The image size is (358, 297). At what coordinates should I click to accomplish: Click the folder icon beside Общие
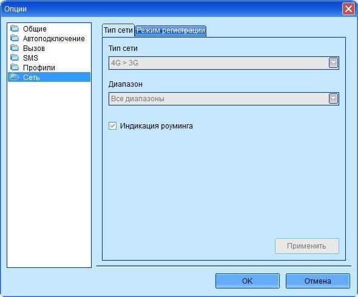pyautogui.click(x=15, y=28)
